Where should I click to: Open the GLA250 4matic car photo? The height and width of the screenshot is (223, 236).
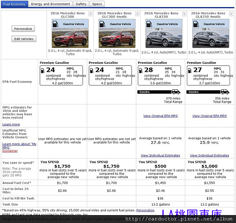[x=211, y=38]
